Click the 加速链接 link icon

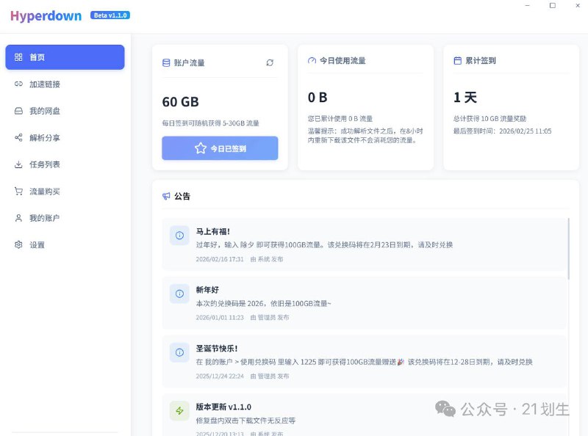coord(18,84)
